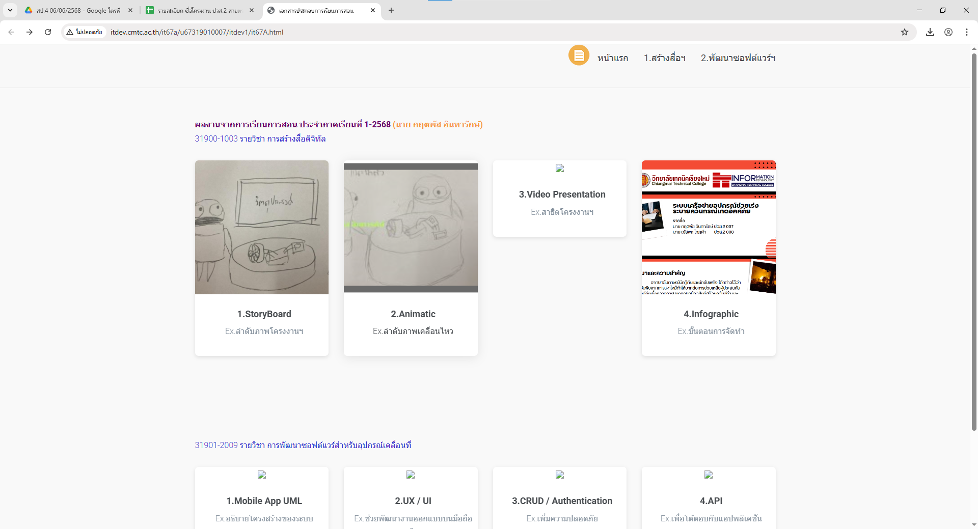This screenshot has height=529, width=978.
Task: Open the Animatic sketch thumbnail
Action: (411, 227)
